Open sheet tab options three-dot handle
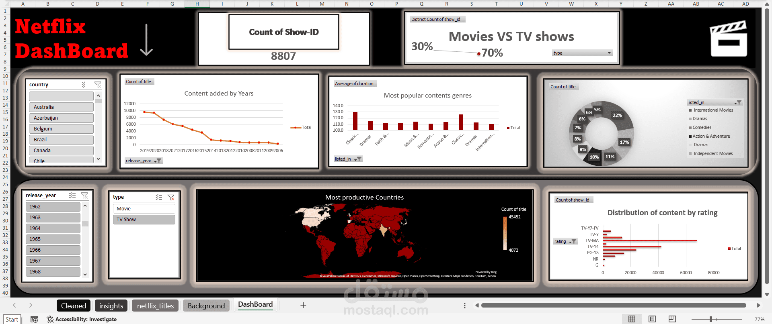 click(x=465, y=306)
